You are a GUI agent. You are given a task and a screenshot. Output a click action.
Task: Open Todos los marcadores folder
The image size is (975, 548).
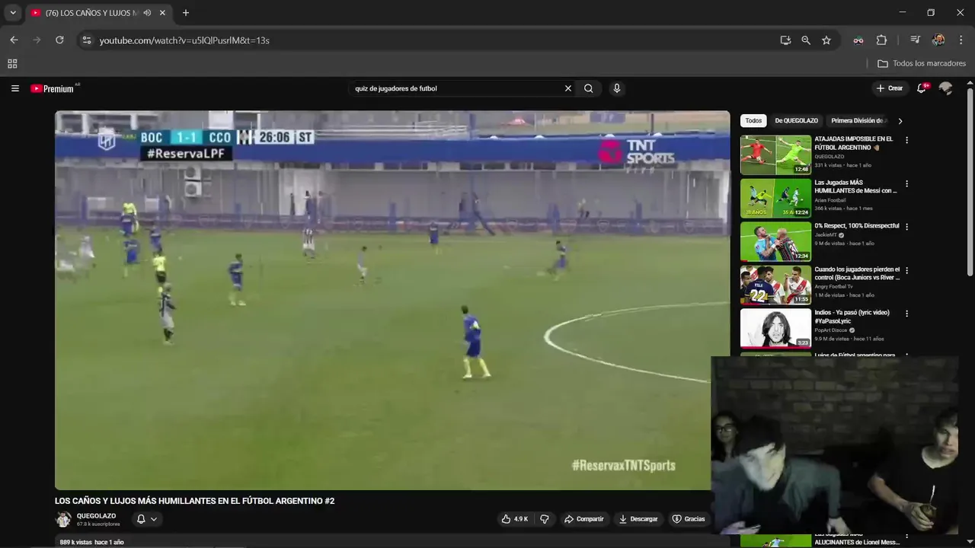pos(922,64)
